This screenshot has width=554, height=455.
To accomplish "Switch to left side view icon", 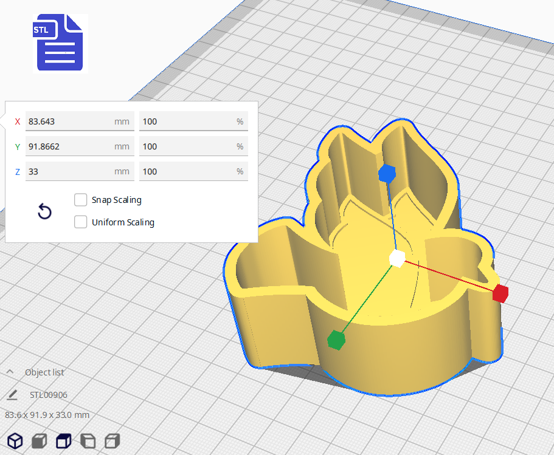I will 88,440.
